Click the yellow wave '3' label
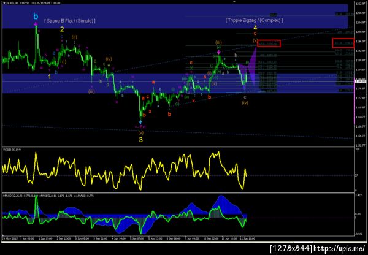 141,140
